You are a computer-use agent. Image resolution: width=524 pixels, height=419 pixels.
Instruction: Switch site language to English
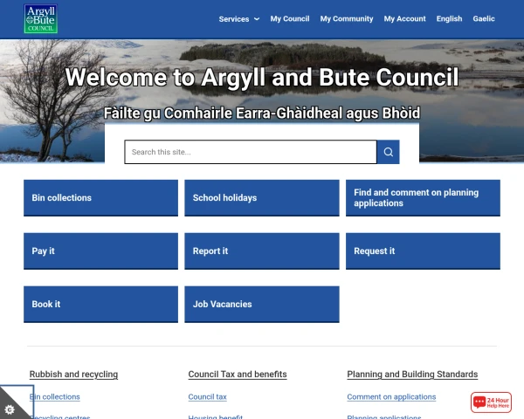[x=449, y=18]
